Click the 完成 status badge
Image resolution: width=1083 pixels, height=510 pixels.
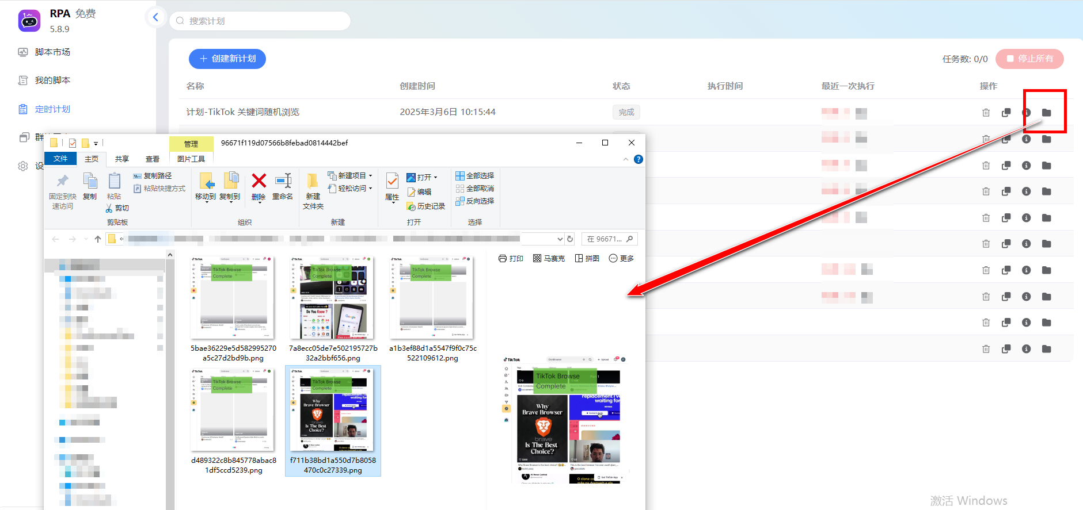pyautogui.click(x=626, y=112)
